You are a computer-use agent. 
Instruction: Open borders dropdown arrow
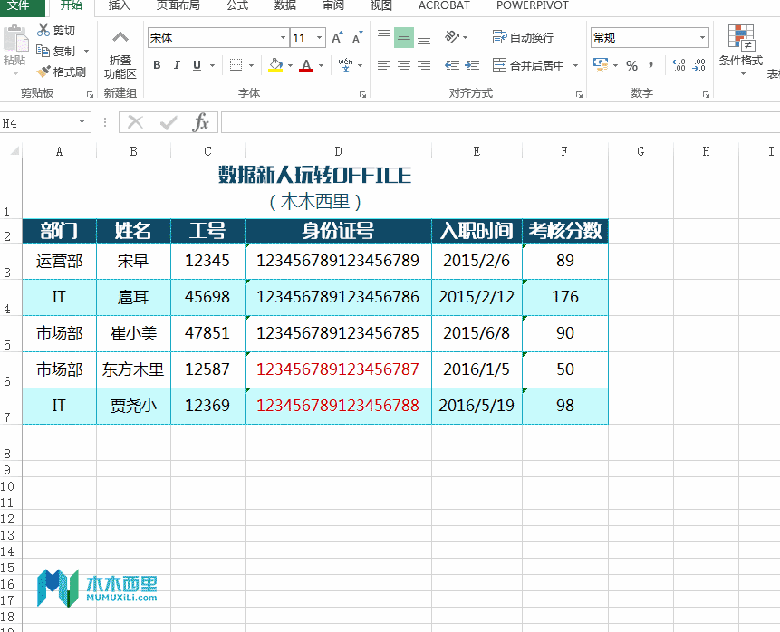click(x=251, y=65)
